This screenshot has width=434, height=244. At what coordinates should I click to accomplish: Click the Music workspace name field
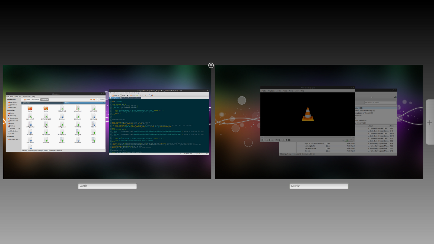(x=319, y=186)
